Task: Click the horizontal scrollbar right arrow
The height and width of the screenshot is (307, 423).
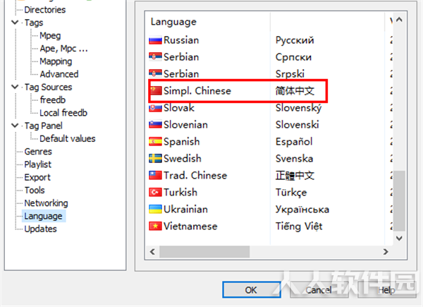Action: (x=386, y=252)
